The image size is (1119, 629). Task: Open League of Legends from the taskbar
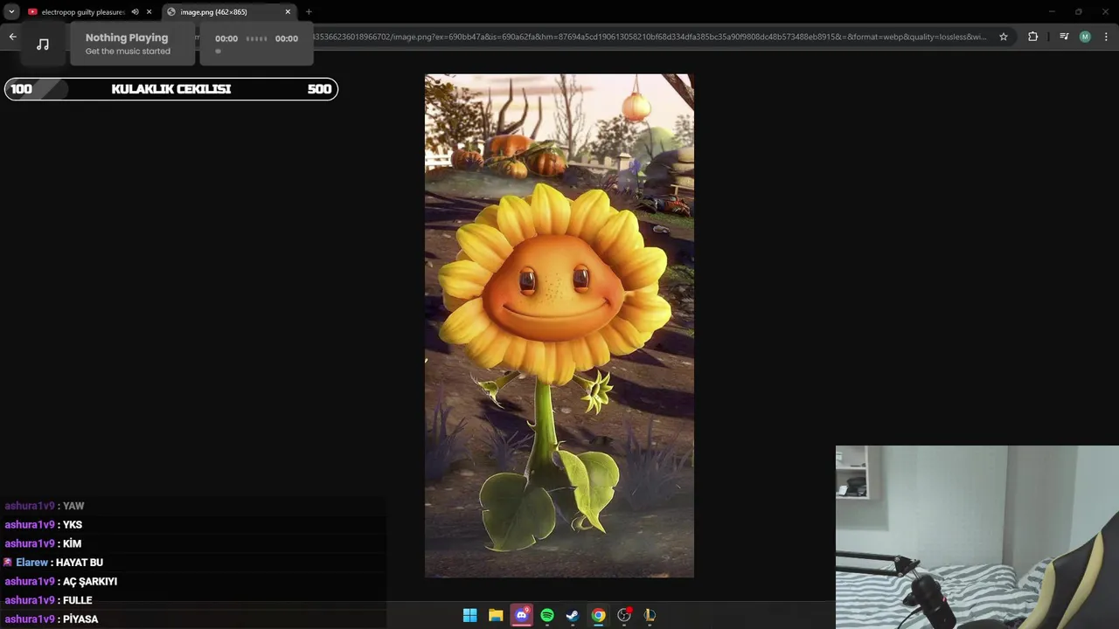(650, 615)
